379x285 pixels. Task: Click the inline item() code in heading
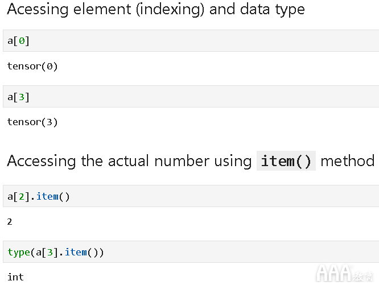coord(286,161)
